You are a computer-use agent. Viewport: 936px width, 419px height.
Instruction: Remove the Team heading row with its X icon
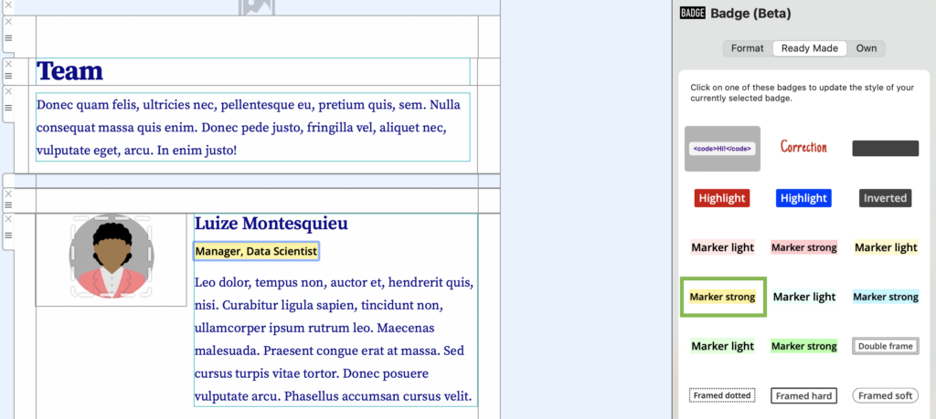tap(8, 64)
